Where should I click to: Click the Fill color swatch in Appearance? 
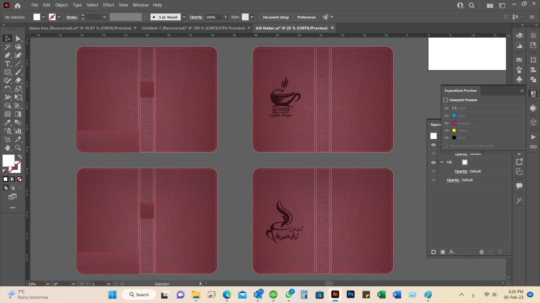464,162
